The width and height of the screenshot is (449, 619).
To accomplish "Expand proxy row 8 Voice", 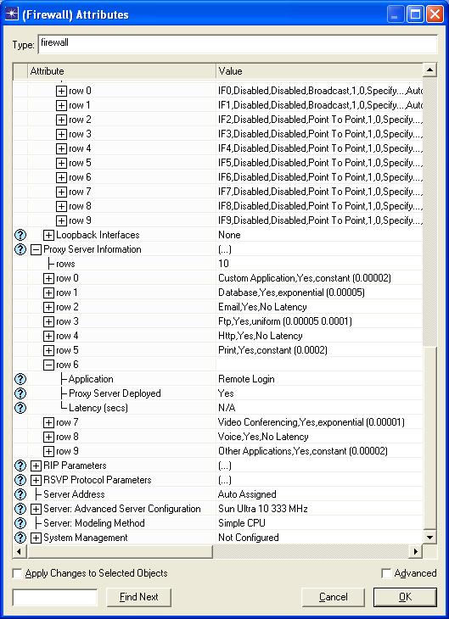I will [x=48, y=437].
